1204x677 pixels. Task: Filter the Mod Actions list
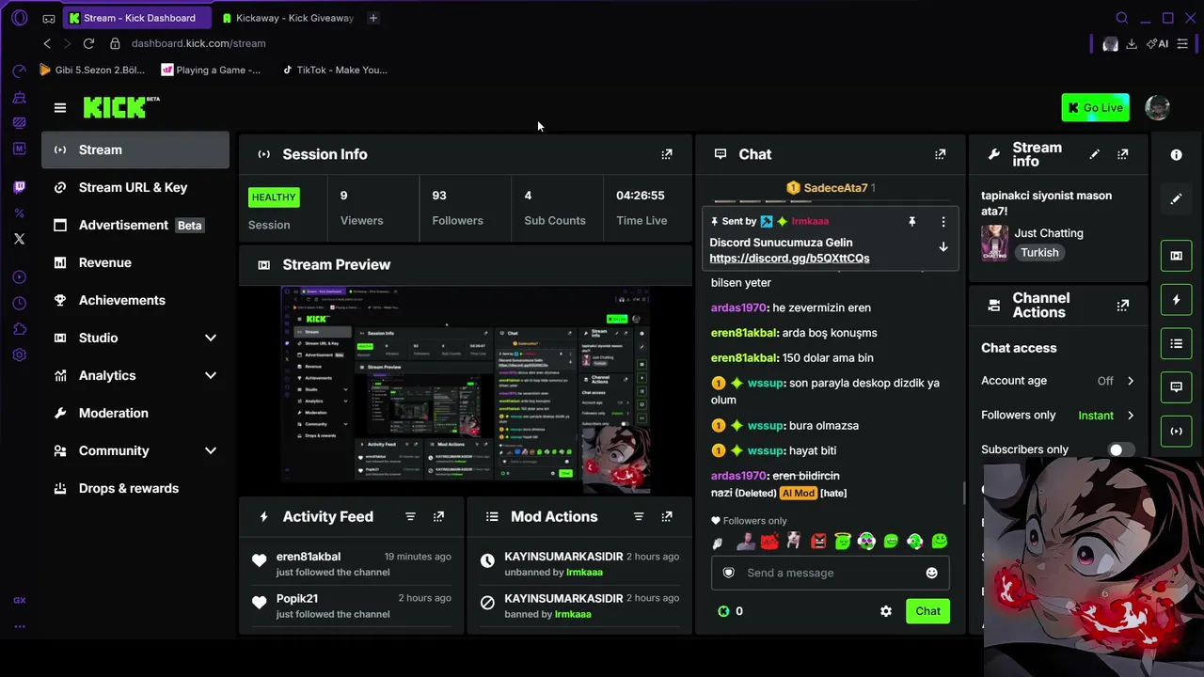point(639,516)
